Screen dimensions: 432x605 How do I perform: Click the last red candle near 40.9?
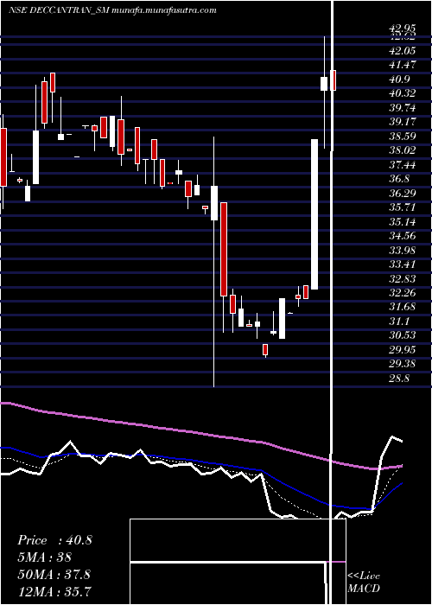coord(333,80)
